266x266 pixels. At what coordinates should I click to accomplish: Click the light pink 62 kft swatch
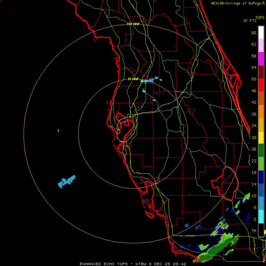pos(261,45)
